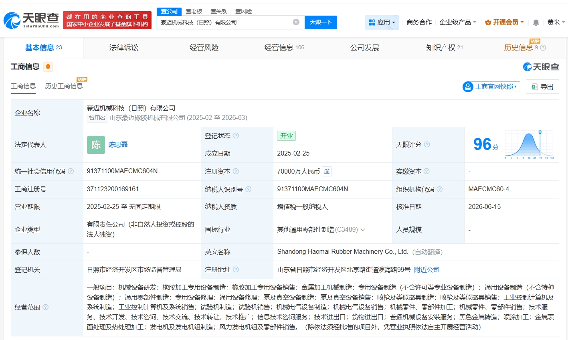
Task: Switch to the 查关系 search tab
Action: click(219, 11)
